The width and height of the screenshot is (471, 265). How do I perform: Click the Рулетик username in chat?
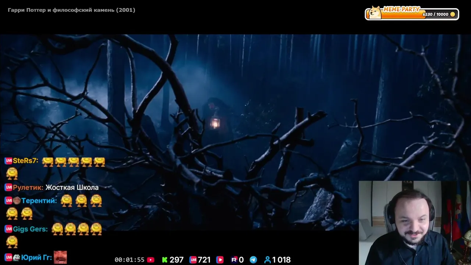coord(28,187)
